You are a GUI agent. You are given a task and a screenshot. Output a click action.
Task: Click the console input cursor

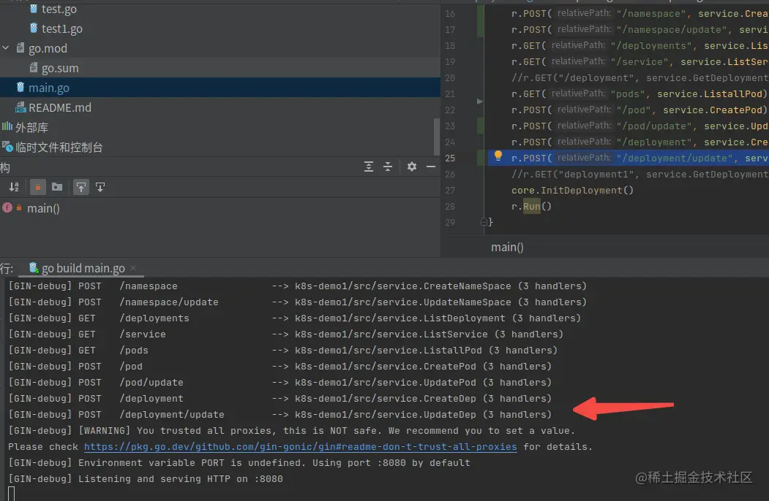(x=11, y=494)
